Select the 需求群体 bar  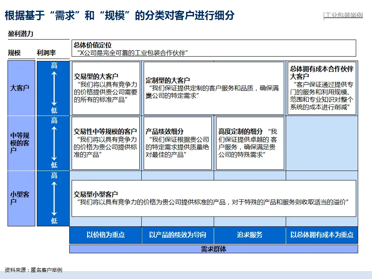(x=214, y=249)
